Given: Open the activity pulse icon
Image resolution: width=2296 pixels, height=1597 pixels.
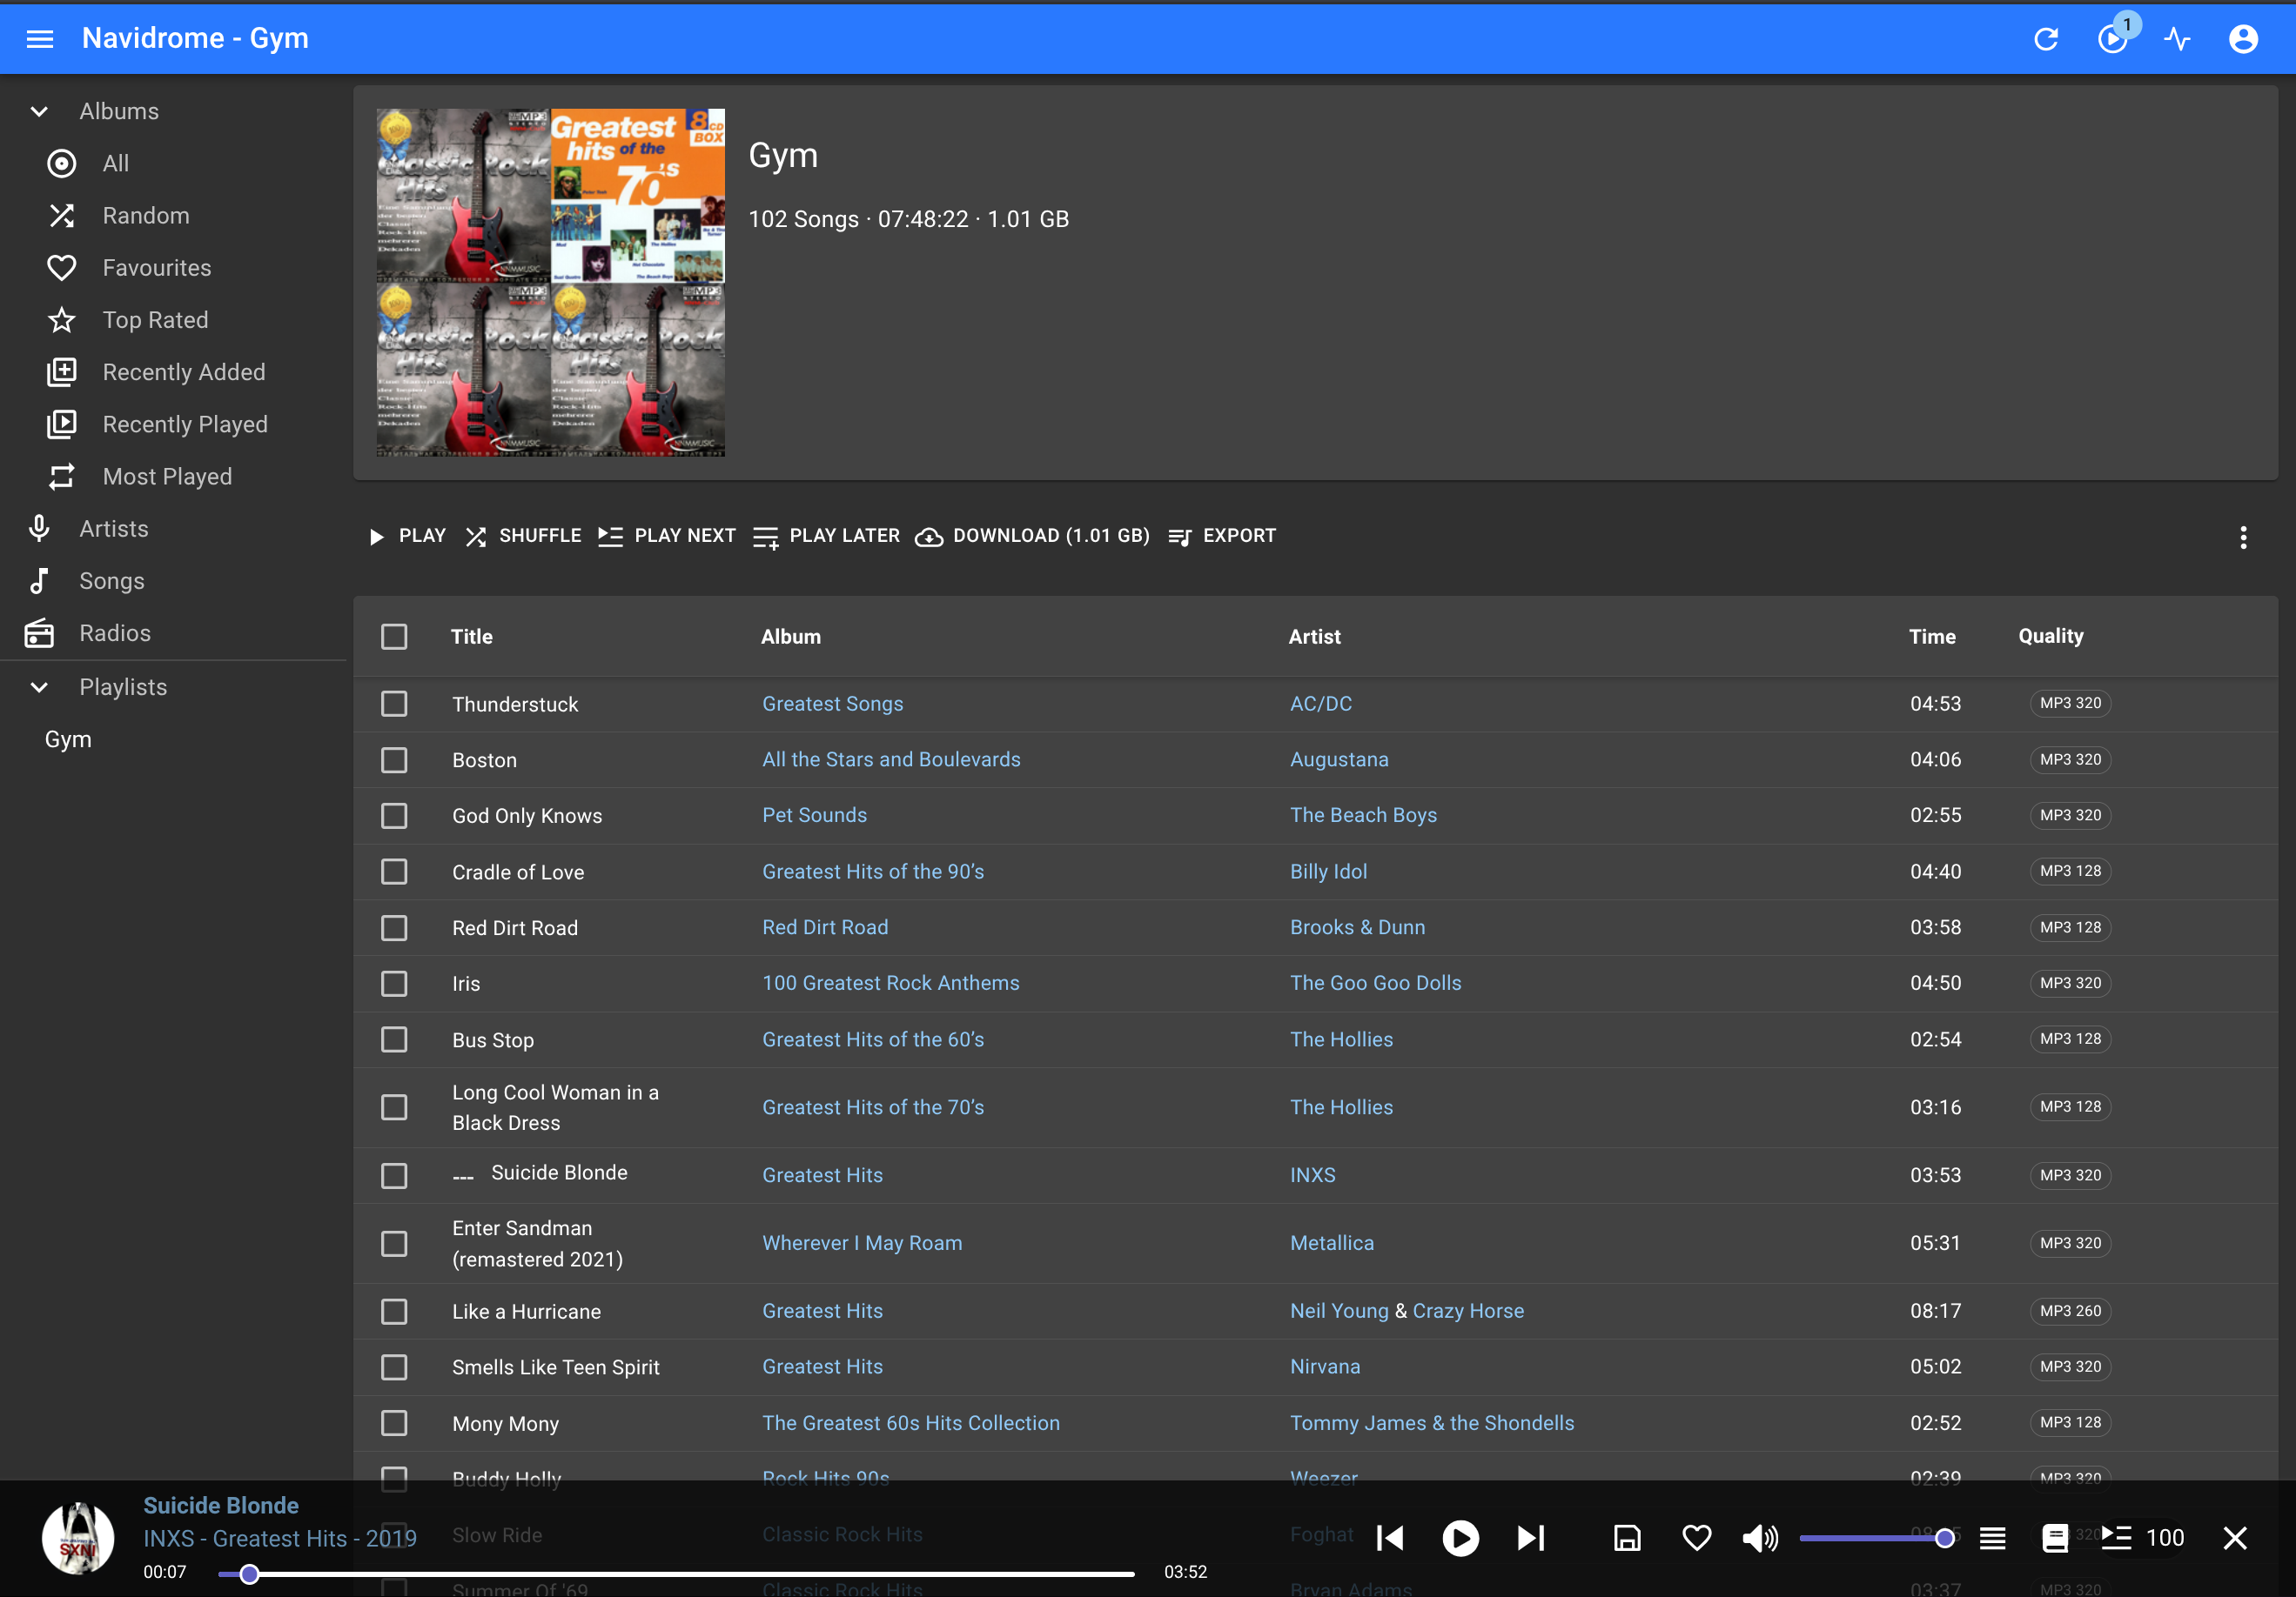Looking at the screenshot, I should pyautogui.click(x=2178, y=39).
